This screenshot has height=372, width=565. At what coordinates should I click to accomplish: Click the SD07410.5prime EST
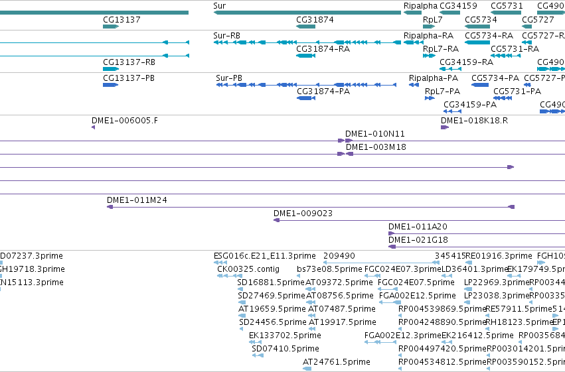coord(258,355)
